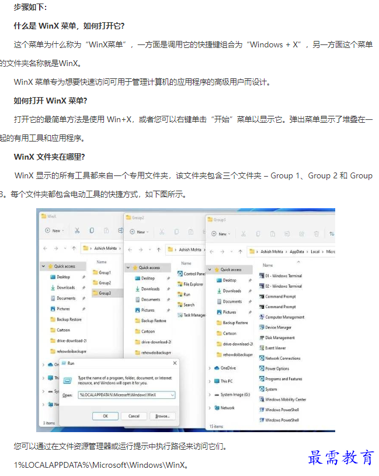Close the Run dialog with X
Image resolution: width=379 pixels, height=476 pixels.
175,363
